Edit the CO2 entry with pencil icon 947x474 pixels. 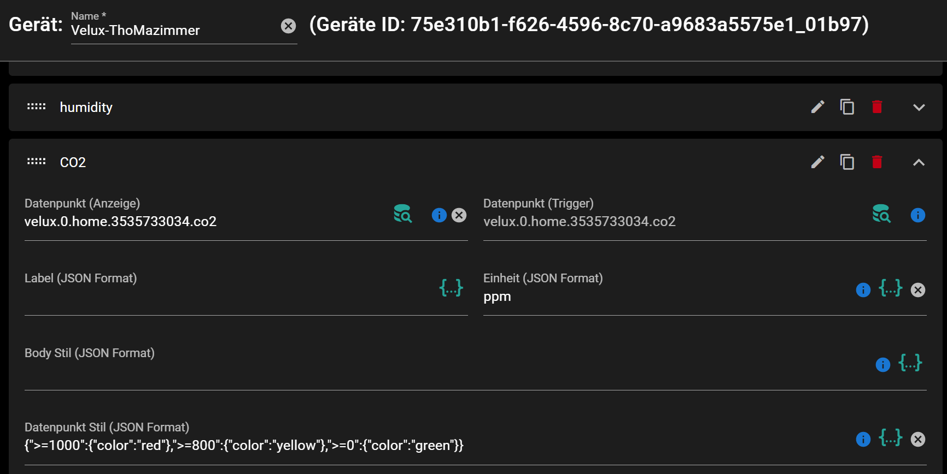(817, 162)
